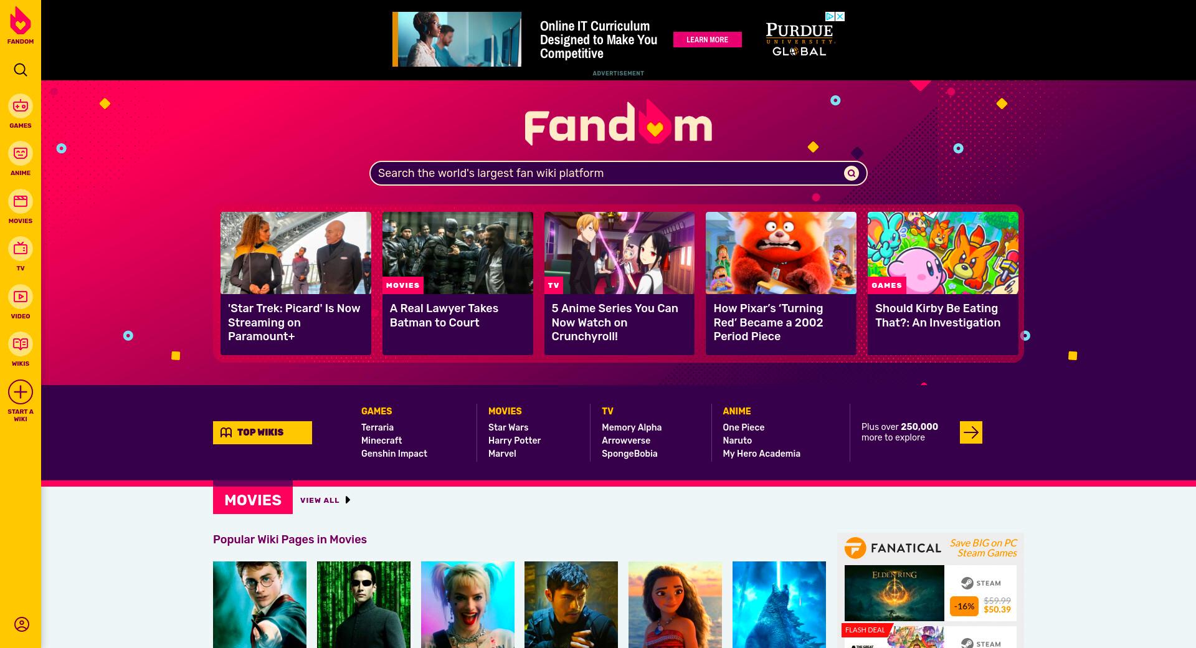Select the Anime icon in sidebar
The image size is (1196, 648).
coord(21,153)
